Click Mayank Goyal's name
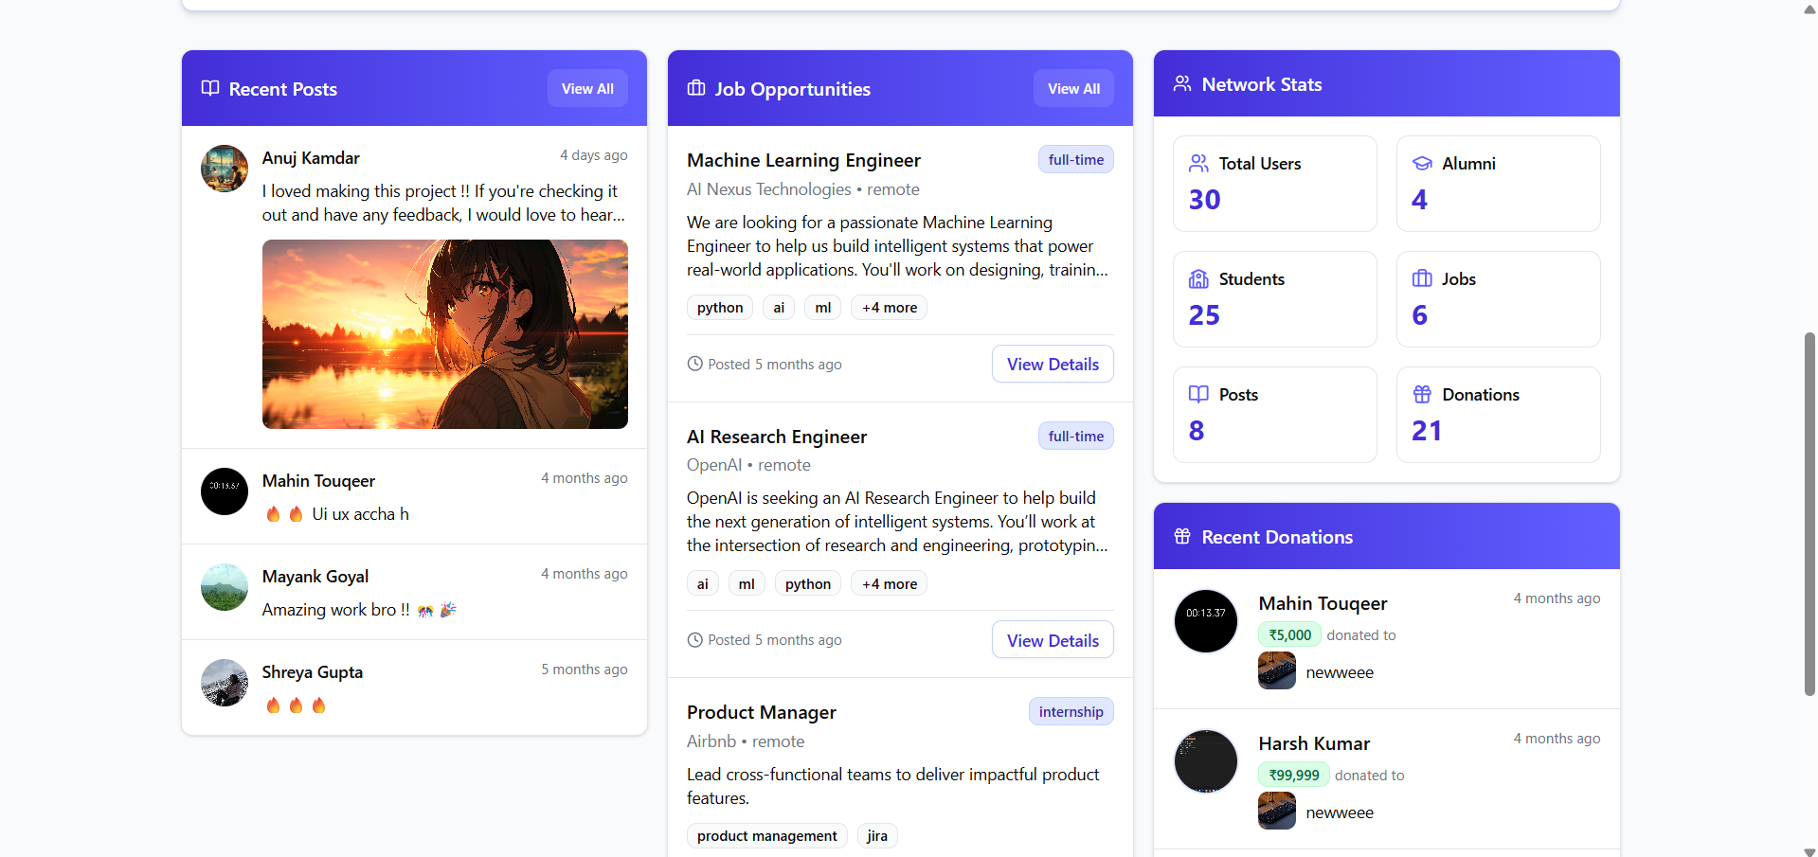Screen dimensions: 1818x857 pyautogui.click(x=315, y=577)
